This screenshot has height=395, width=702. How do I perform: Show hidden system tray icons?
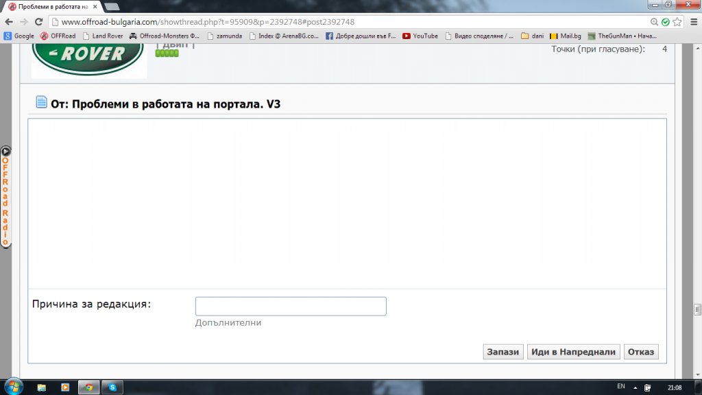pyautogui.click(x=636, y=388)
